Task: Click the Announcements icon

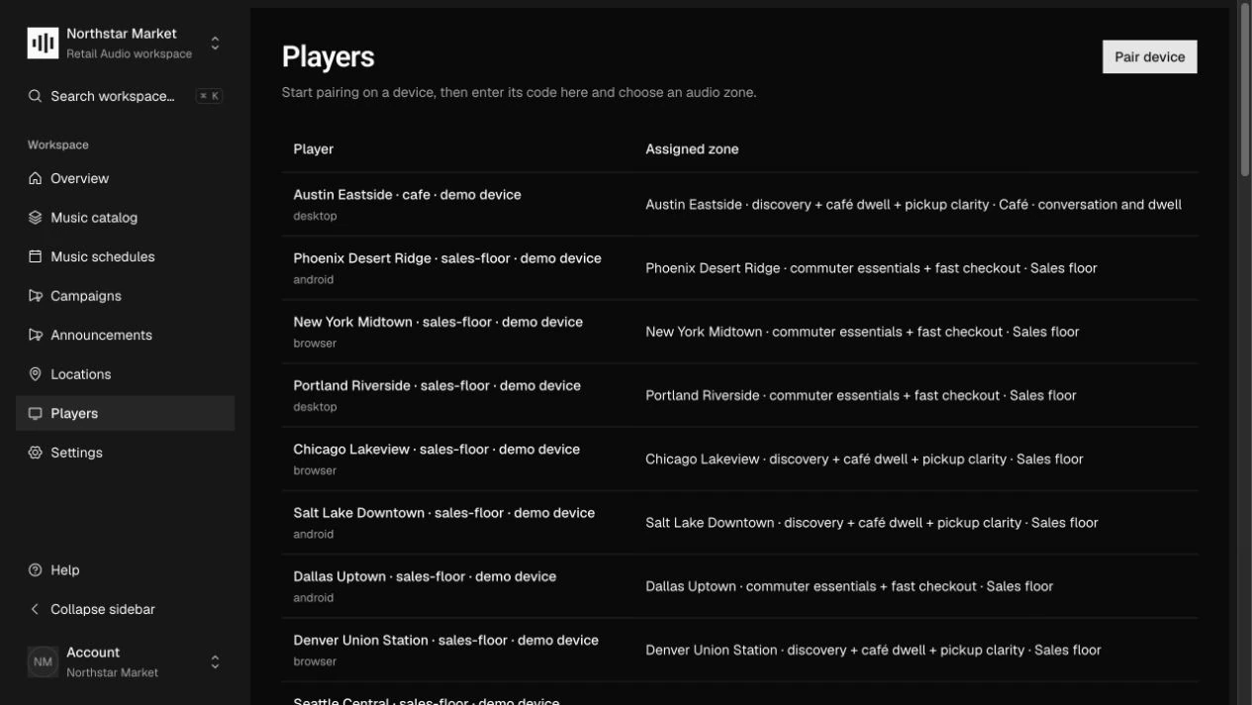Action: pyautogui.click(x=36, y=335)
